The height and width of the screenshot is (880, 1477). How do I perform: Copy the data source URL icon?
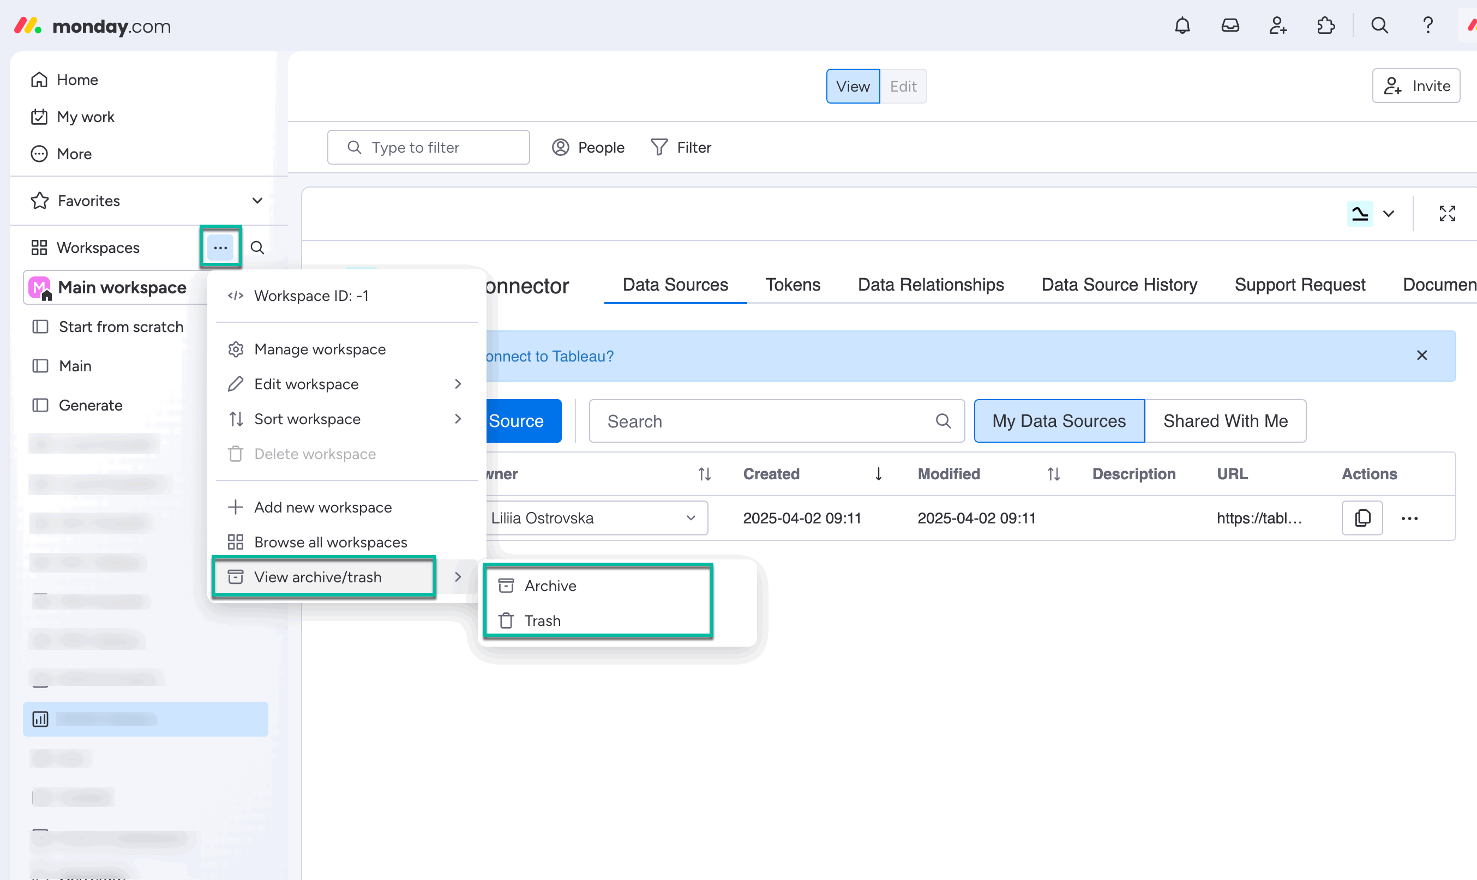(1362, 517)
